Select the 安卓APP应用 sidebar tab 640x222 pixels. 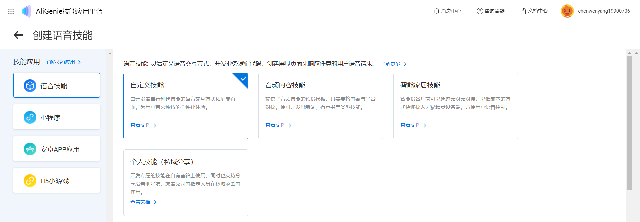tap(57, 149)
